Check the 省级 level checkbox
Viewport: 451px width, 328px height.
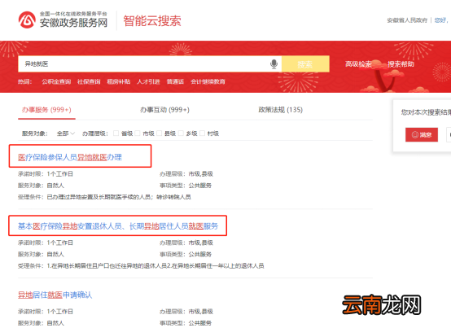[116, 133]
